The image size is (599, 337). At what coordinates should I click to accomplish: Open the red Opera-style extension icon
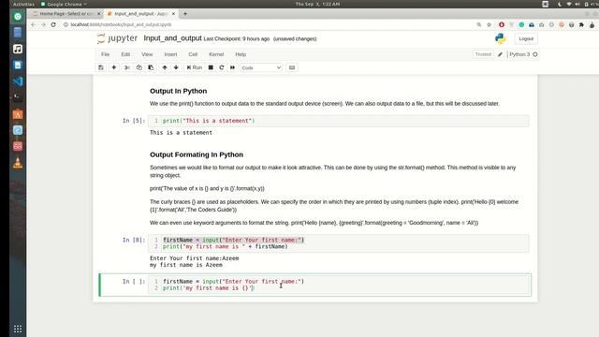pos(502,24)
